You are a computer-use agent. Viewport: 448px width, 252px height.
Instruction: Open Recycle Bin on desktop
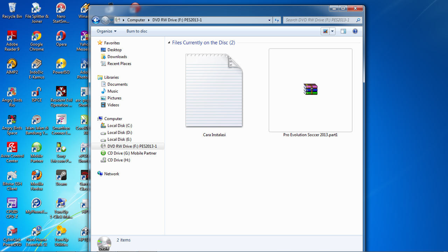(12, 10)
